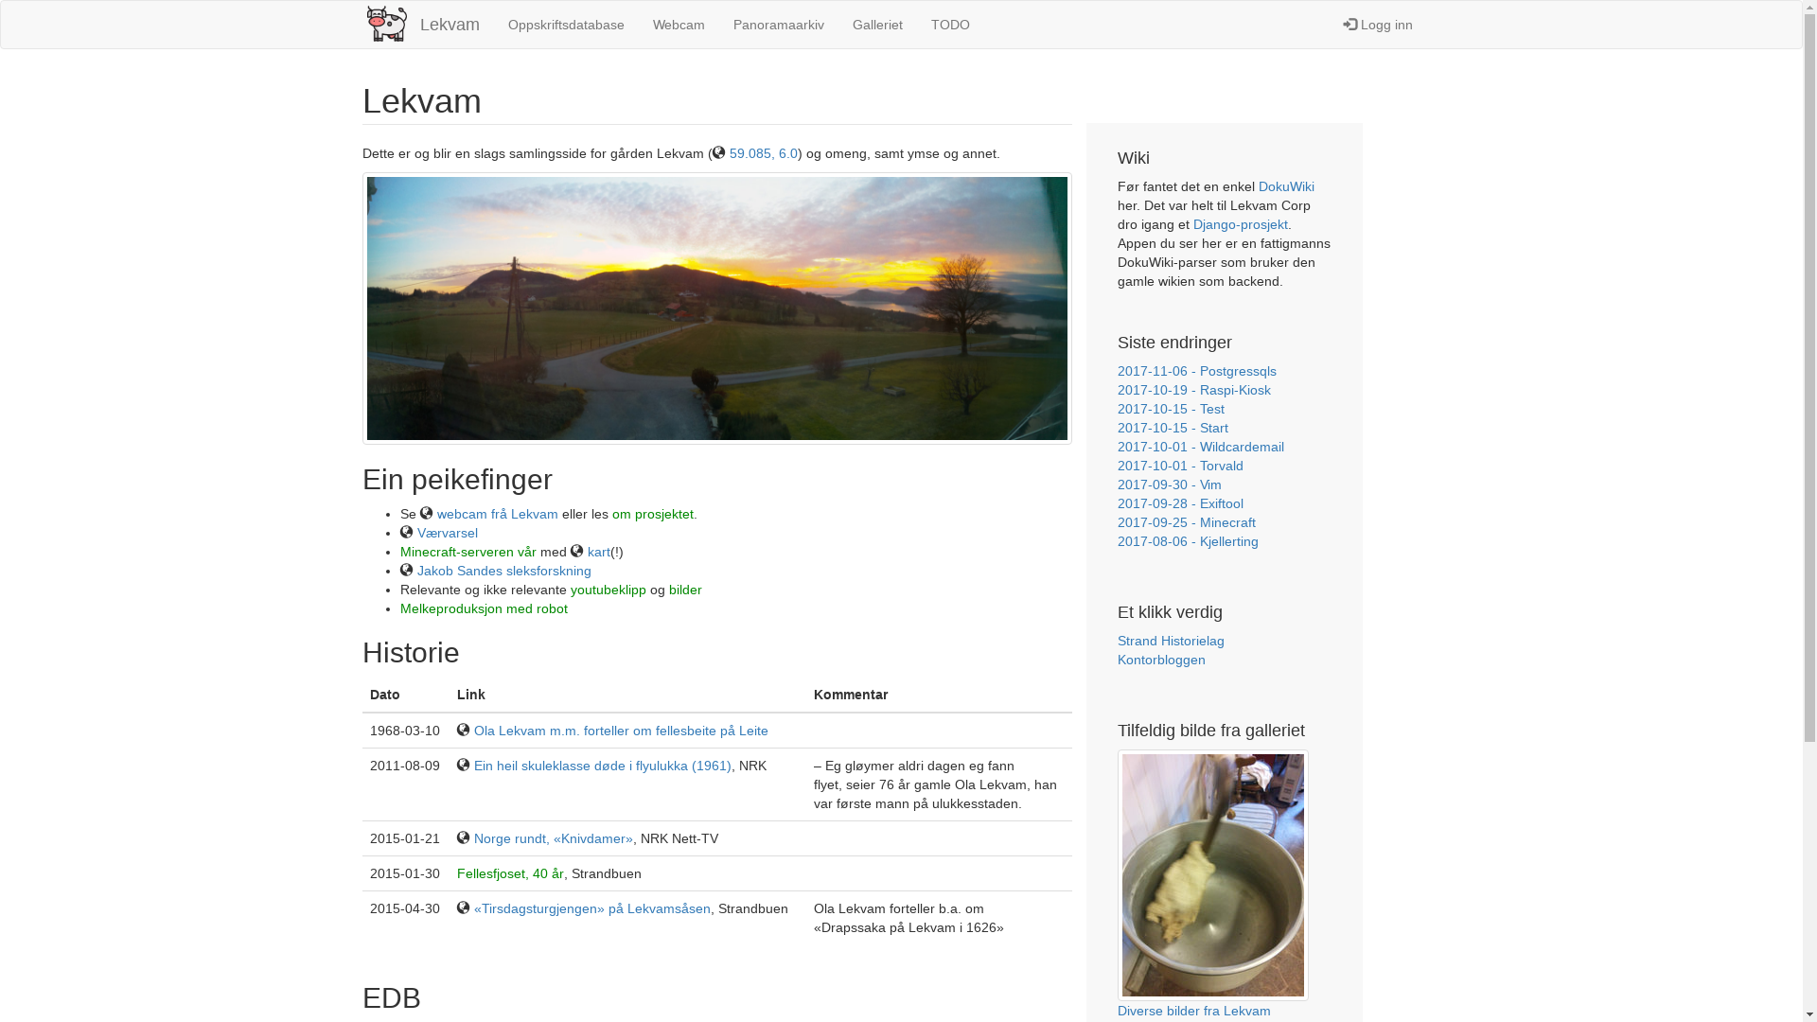
Task: Open the DokuWiki link in sidebar
Action: (x=1285, y=186)
